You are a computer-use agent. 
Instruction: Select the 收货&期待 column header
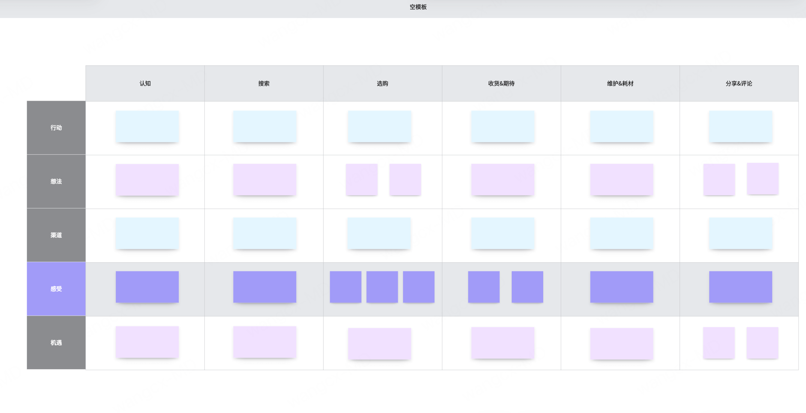pos(501,84)
